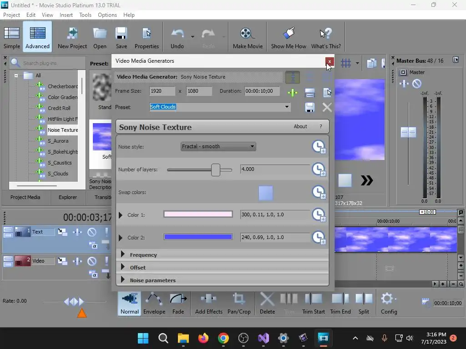Open the Options menu
The height and width of the screenshot is (349, 466).
pos(107,15)
